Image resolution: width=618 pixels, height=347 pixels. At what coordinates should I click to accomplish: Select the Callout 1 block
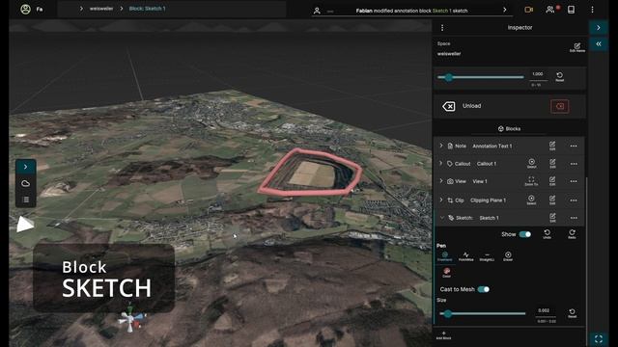[x=532, y=163]
